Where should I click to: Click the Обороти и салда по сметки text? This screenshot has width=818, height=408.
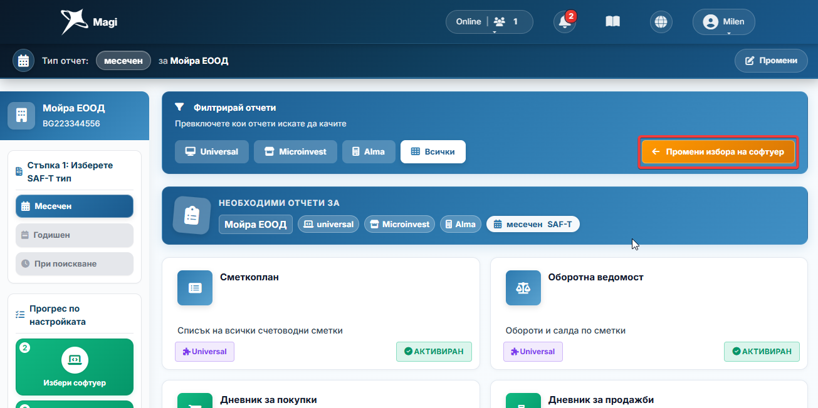[565, 330]
